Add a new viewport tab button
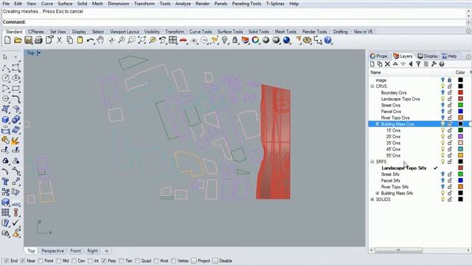 click(x=106, y=251)
